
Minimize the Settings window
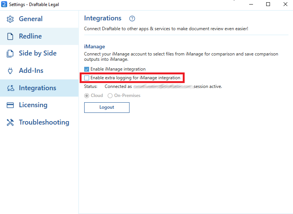251,4
